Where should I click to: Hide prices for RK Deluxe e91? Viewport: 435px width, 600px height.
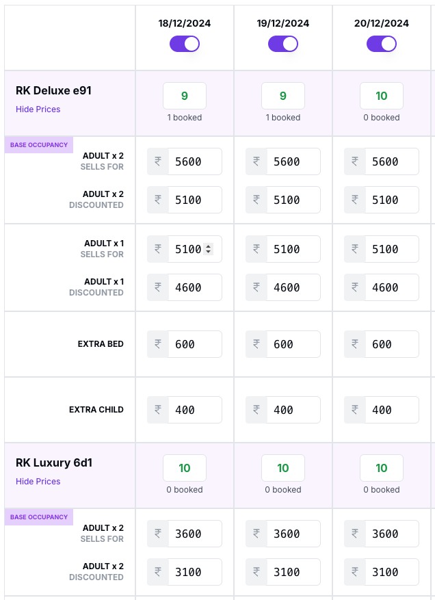click(38, 109)
